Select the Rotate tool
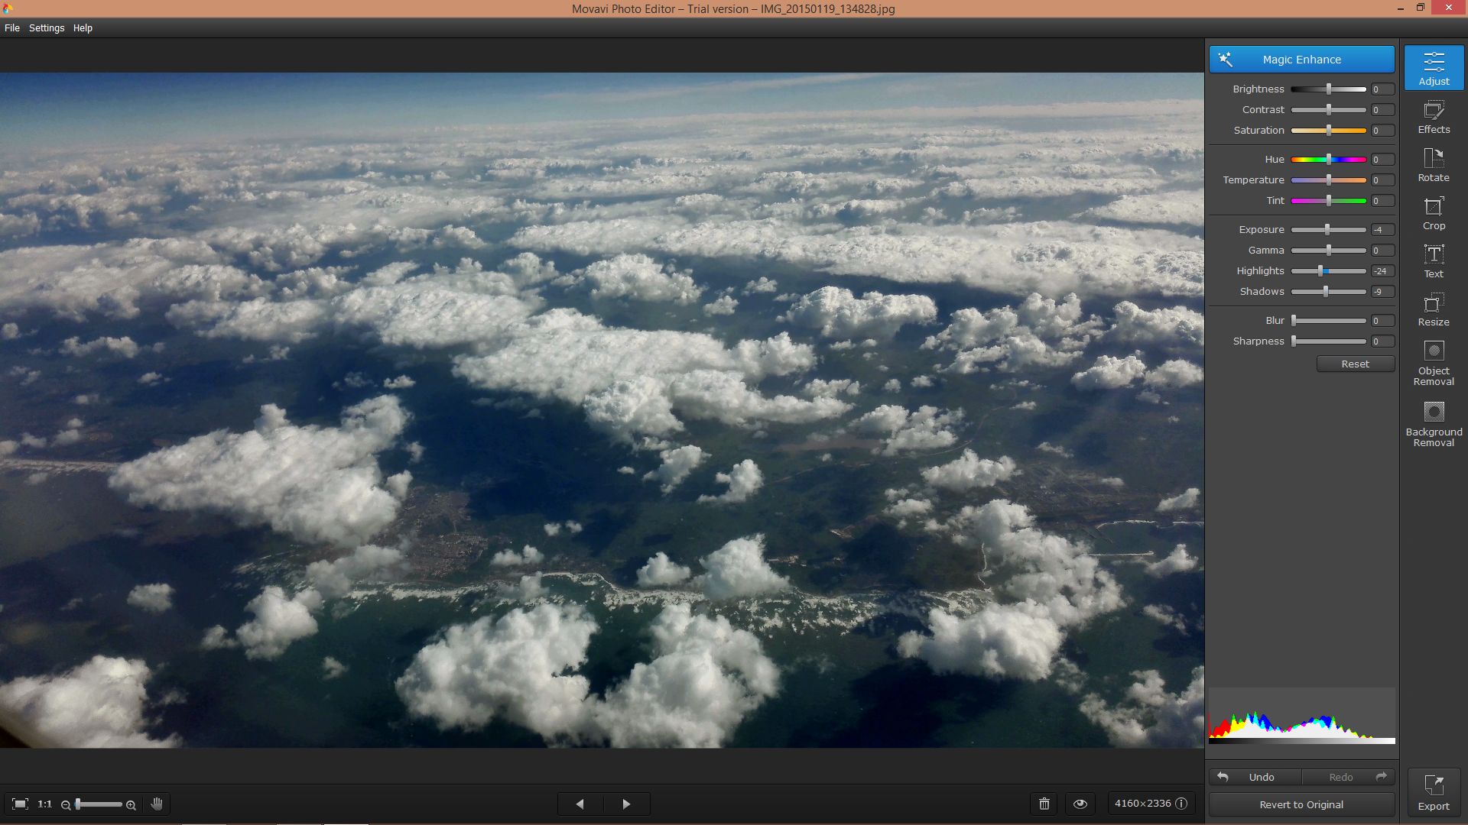This screenshot has height=825, width=1468. pyautogui.click(x=1434, y=165)
